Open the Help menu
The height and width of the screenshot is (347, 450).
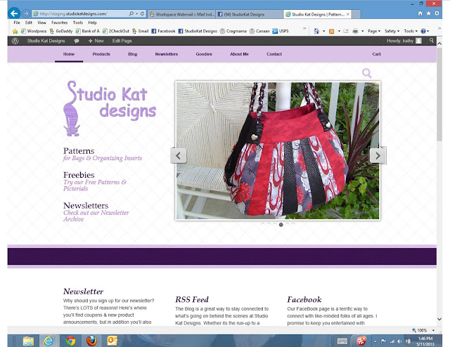(92, 22)
